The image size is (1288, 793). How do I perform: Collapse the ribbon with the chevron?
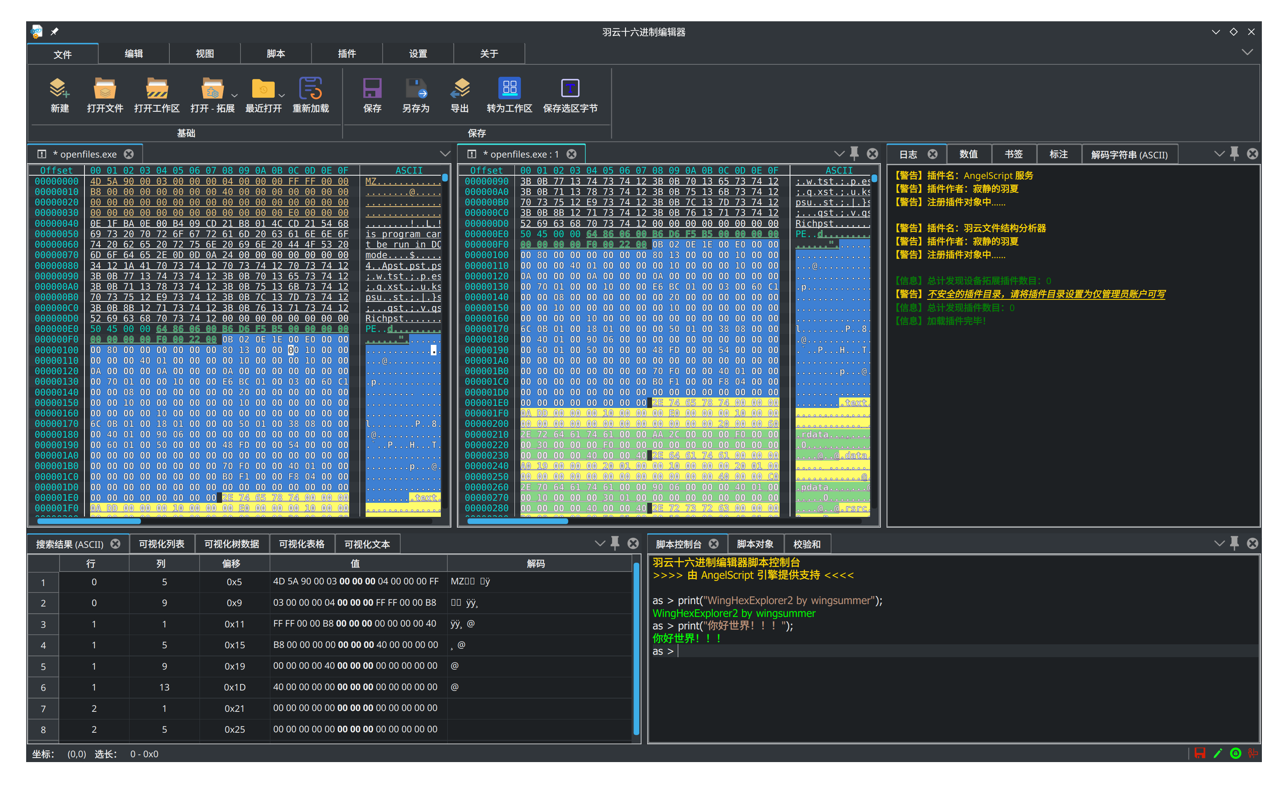(1247, 52)
